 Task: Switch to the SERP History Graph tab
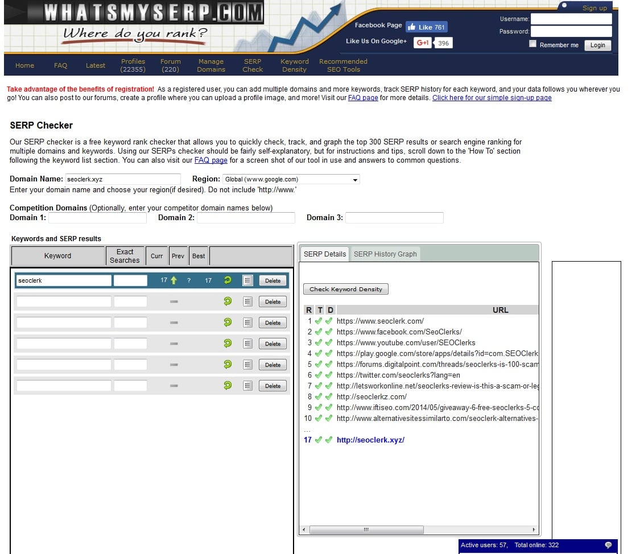pyautogui.click(x=385, y=254)
